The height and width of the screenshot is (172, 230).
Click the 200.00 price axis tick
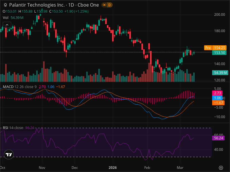(x=220, y=15)
